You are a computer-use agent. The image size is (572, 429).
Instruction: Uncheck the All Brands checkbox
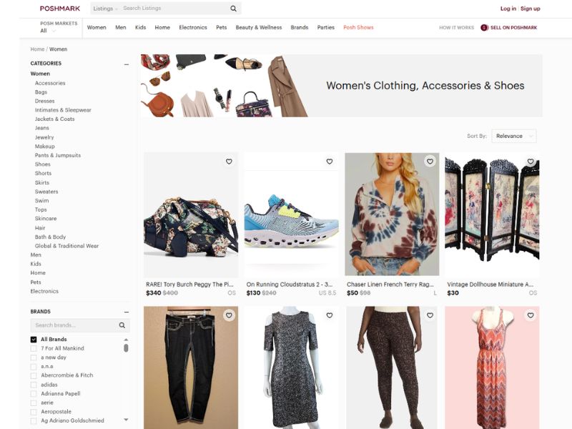[34, 339]
